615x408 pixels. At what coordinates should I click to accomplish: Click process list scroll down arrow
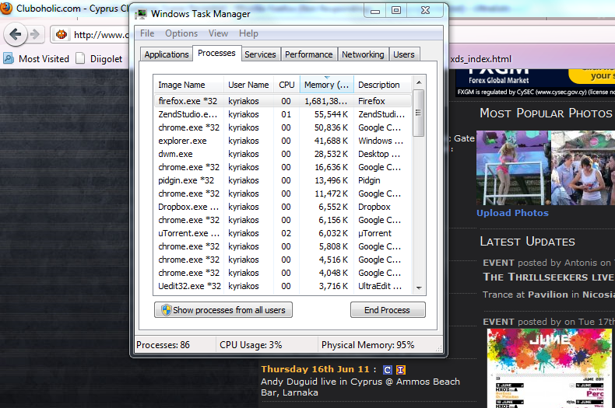tap(419, 288)
